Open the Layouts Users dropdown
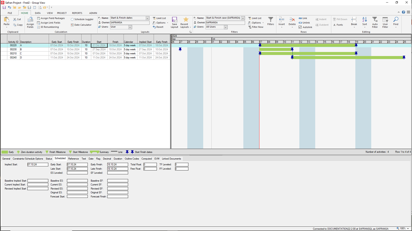 pos(130,27)
